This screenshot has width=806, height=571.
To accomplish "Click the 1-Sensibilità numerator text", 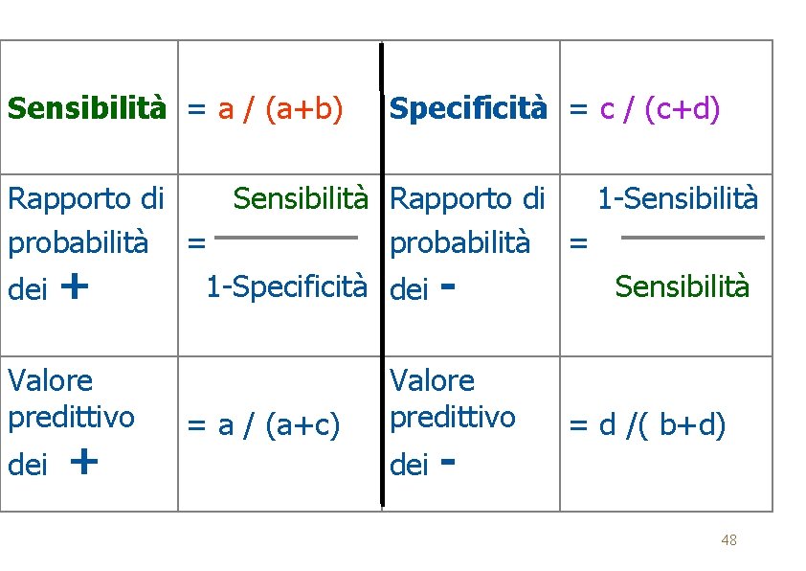I will pos(678,198).
